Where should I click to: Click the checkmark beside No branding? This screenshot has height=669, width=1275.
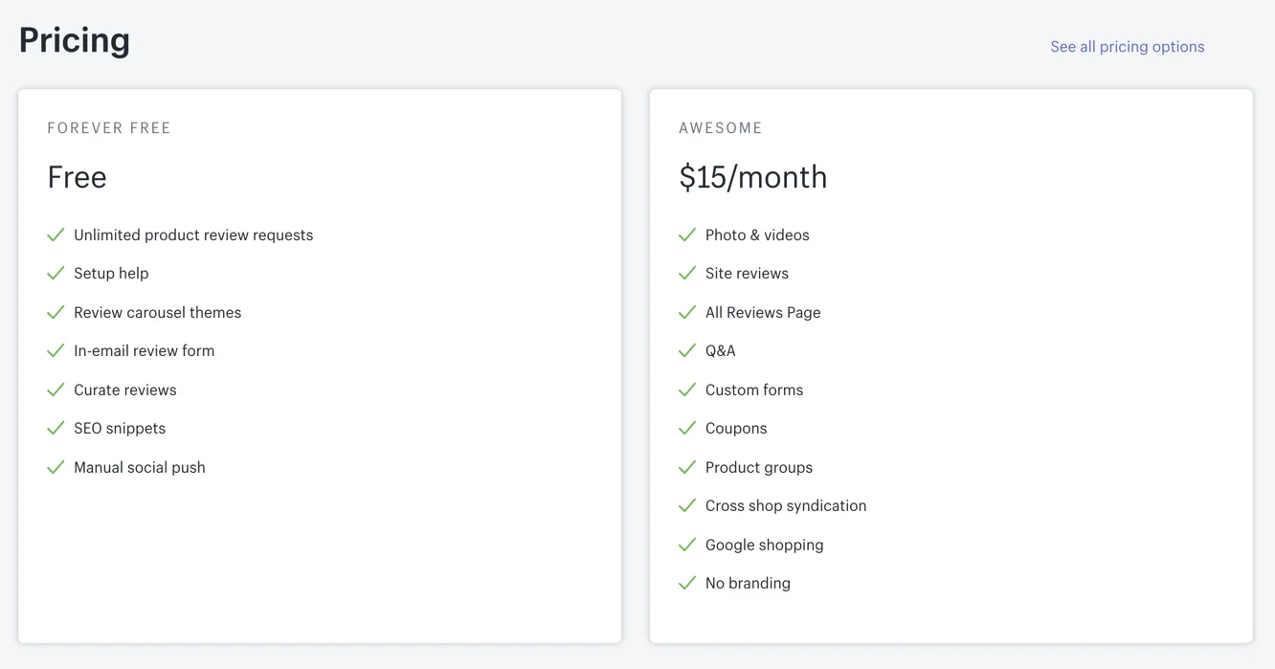(x=686, y=584)
